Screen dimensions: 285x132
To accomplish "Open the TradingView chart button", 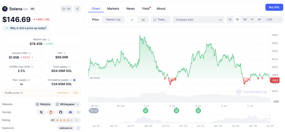I will [x=161, y=20].
